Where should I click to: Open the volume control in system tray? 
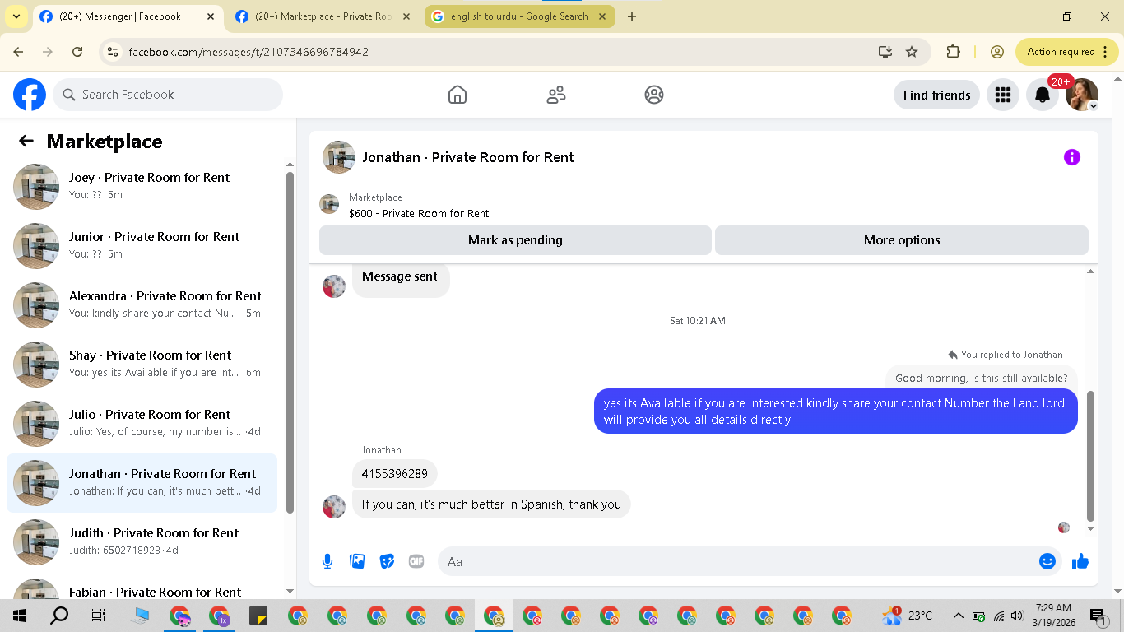(x=1017, y=616)
